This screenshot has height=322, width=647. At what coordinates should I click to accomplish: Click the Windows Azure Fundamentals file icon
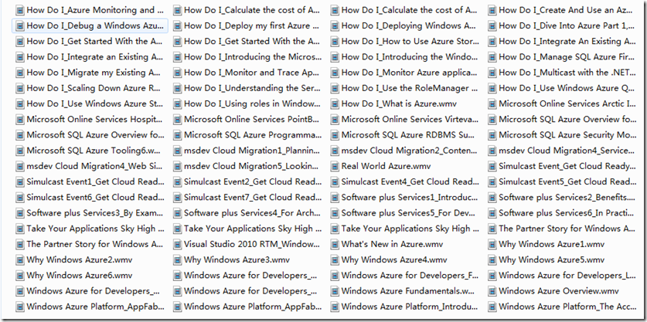click(335, 291)
